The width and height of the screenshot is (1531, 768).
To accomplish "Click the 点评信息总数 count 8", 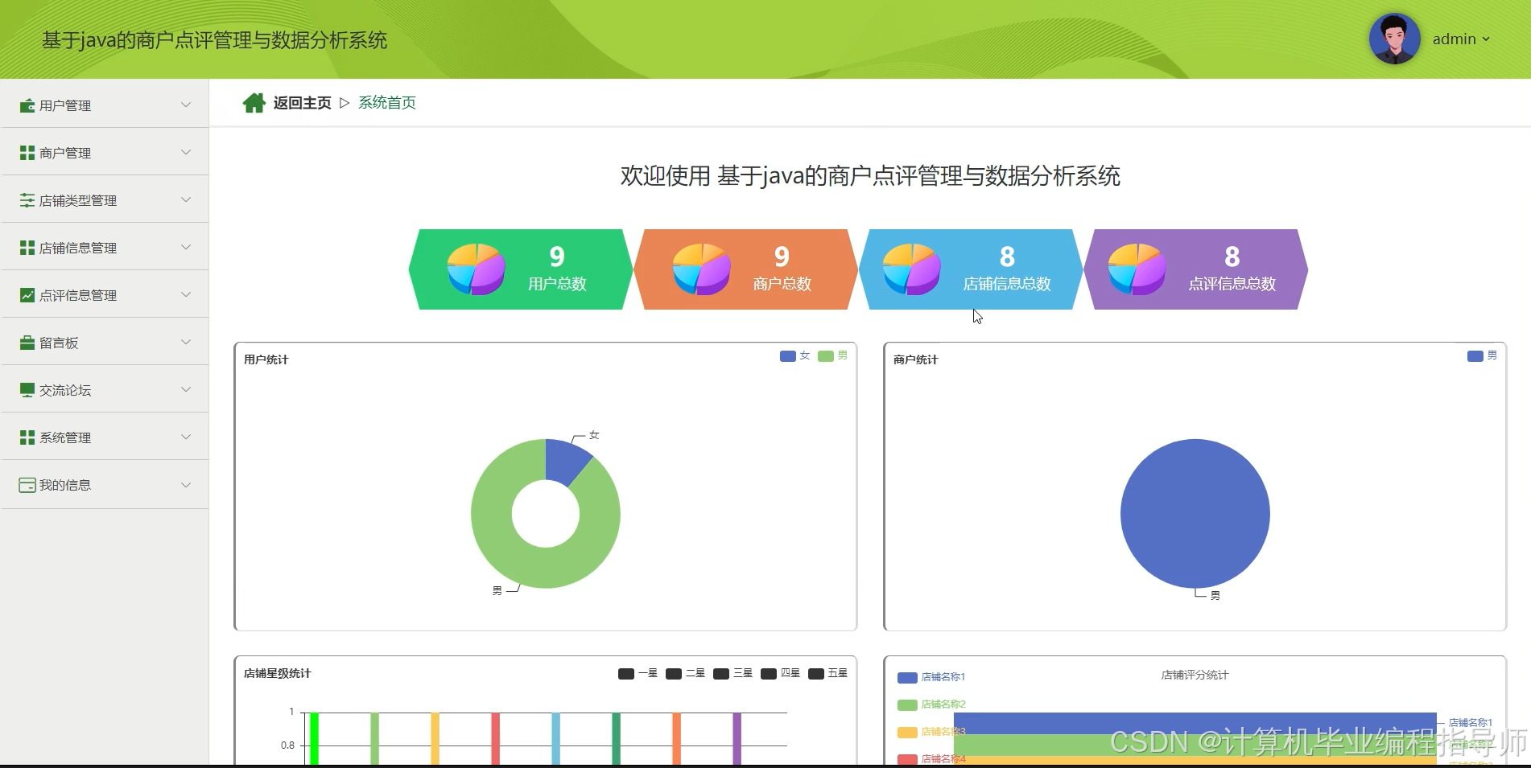I will point(1232,257).
